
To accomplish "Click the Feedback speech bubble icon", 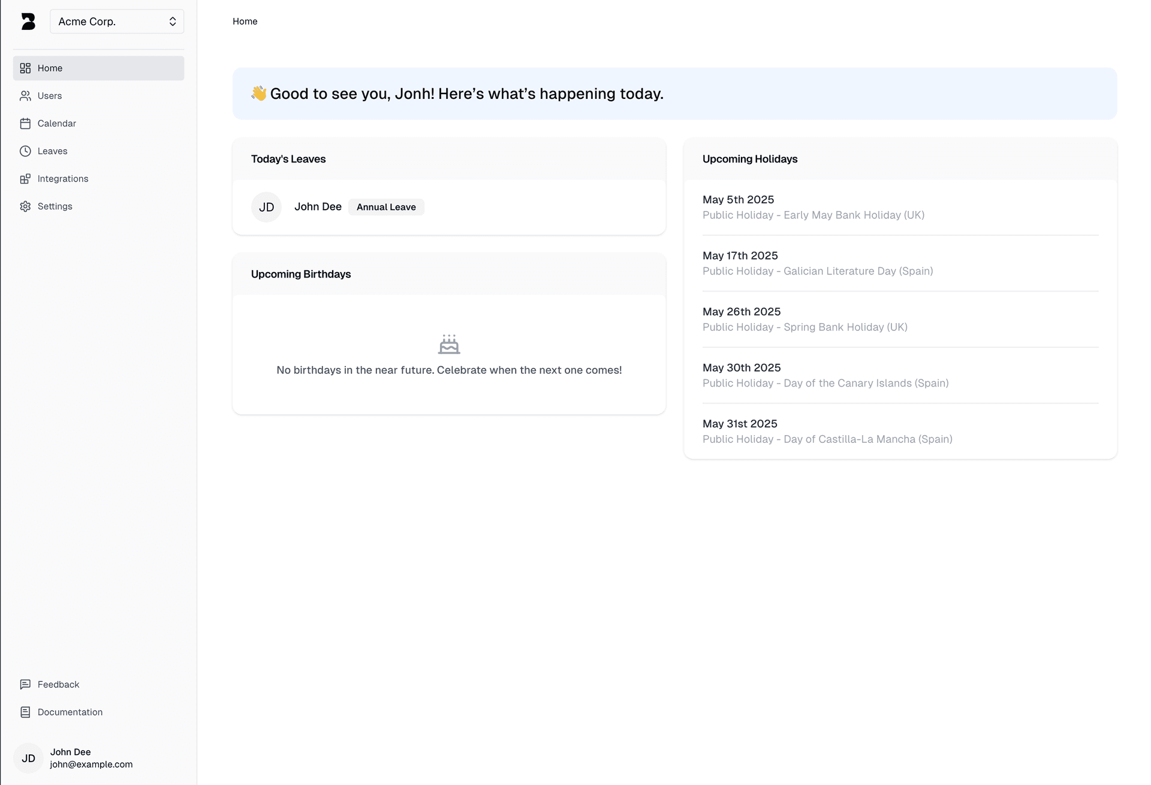I will coord(25,684).
